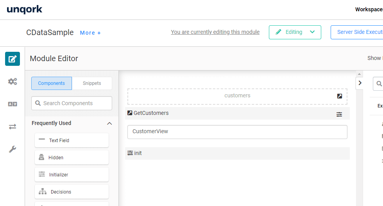Switch to the Components tab
This screenshot has height=206, width=383.
(x=52, y=83)
